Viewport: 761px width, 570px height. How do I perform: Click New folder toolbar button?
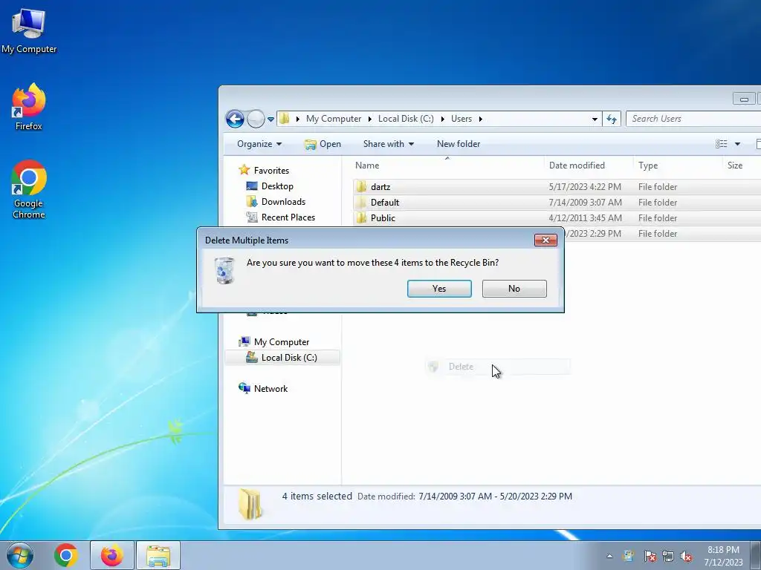pyautogui.click(x=458, y=144)
